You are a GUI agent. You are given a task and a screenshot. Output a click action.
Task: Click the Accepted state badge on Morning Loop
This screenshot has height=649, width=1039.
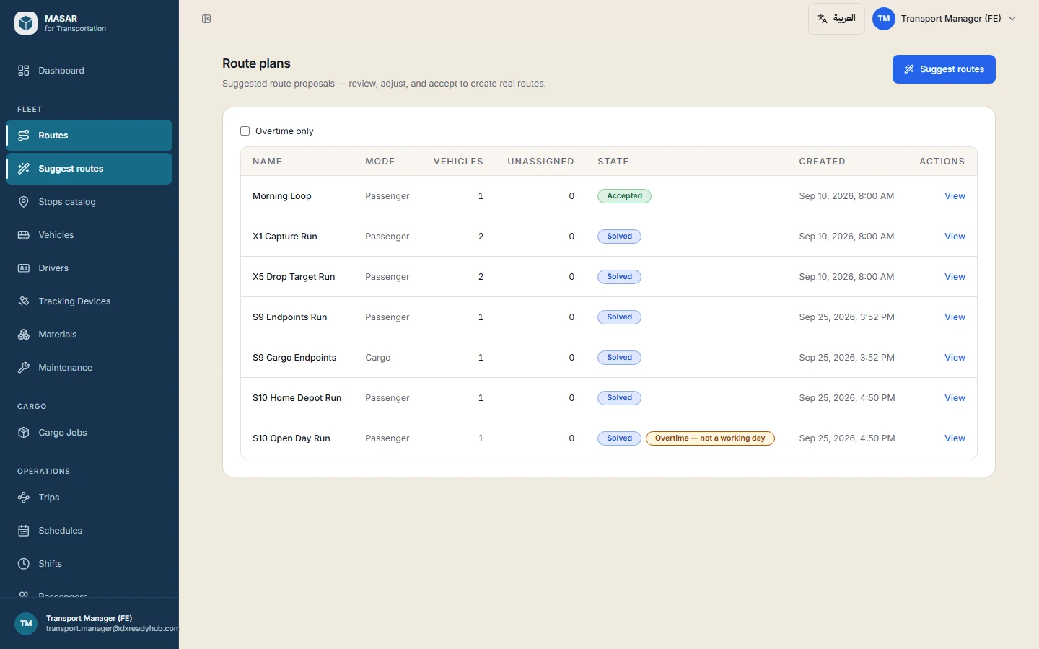tap(624, 196)
